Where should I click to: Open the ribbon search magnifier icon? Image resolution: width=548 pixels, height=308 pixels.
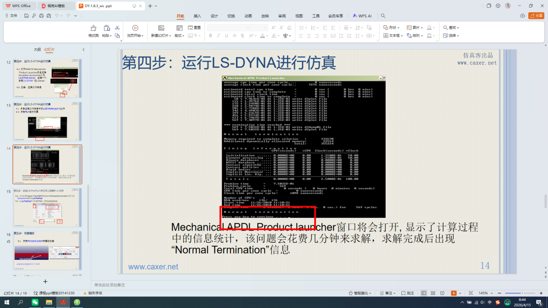point(383,16)
